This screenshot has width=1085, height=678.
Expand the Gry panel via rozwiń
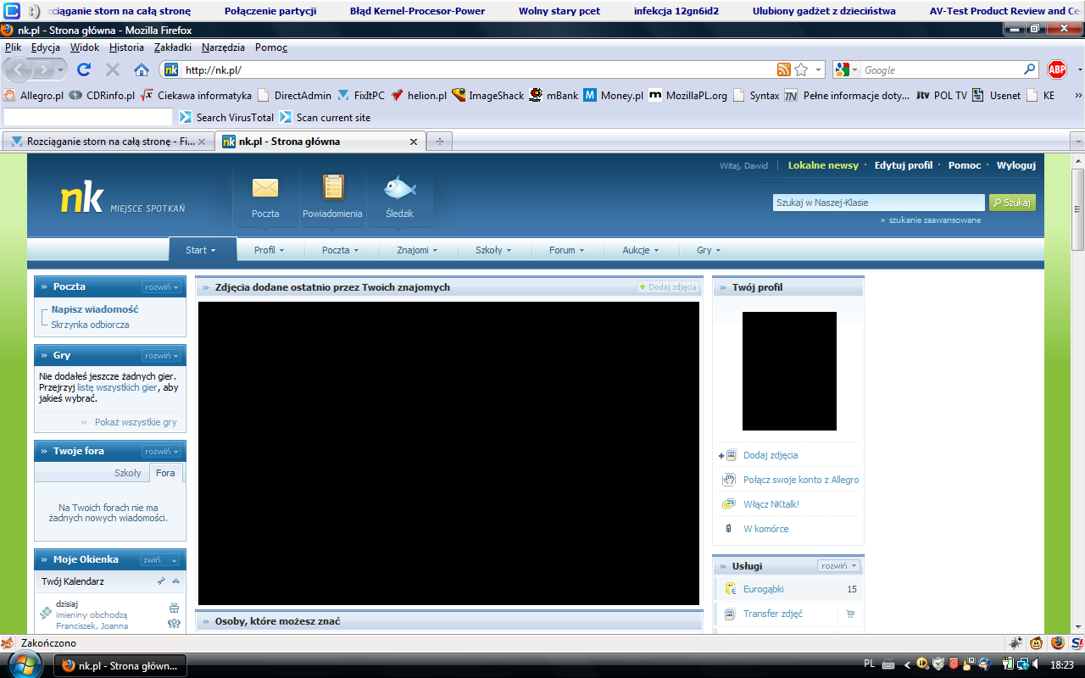point(162,356)
